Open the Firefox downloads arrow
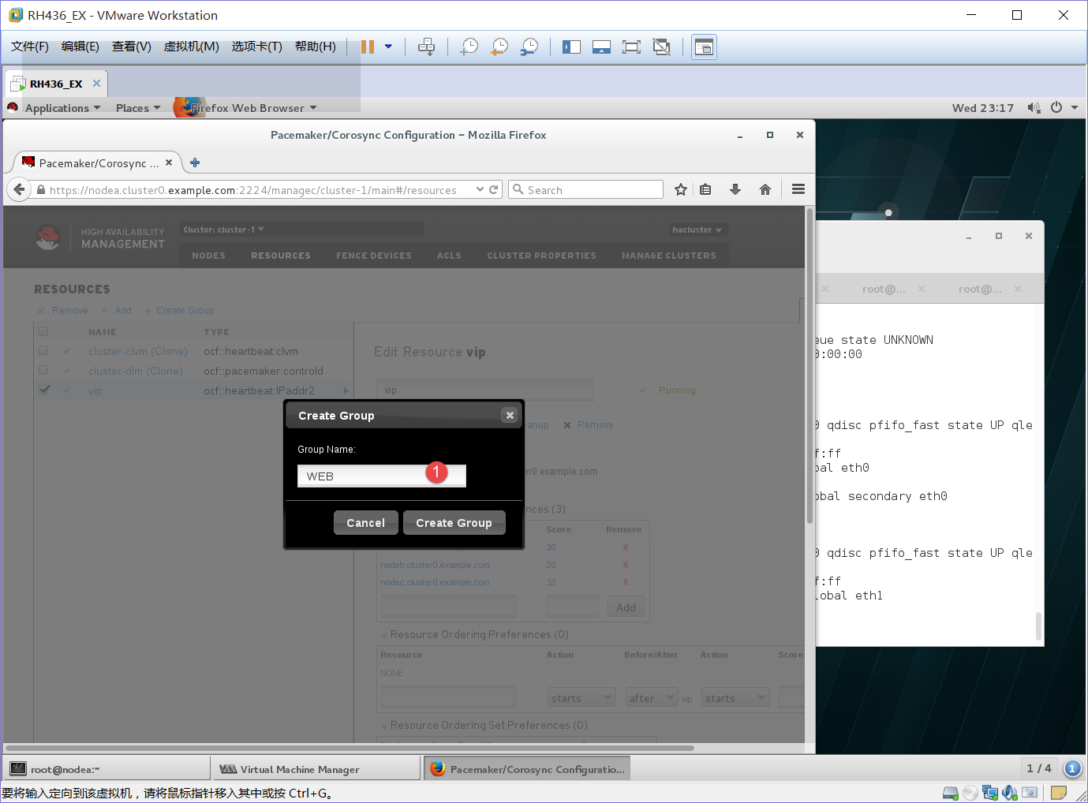The image size is (1088, 803). [735, 189]
